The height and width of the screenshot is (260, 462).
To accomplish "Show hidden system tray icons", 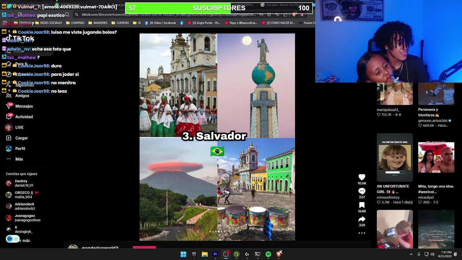I will 411,254.
